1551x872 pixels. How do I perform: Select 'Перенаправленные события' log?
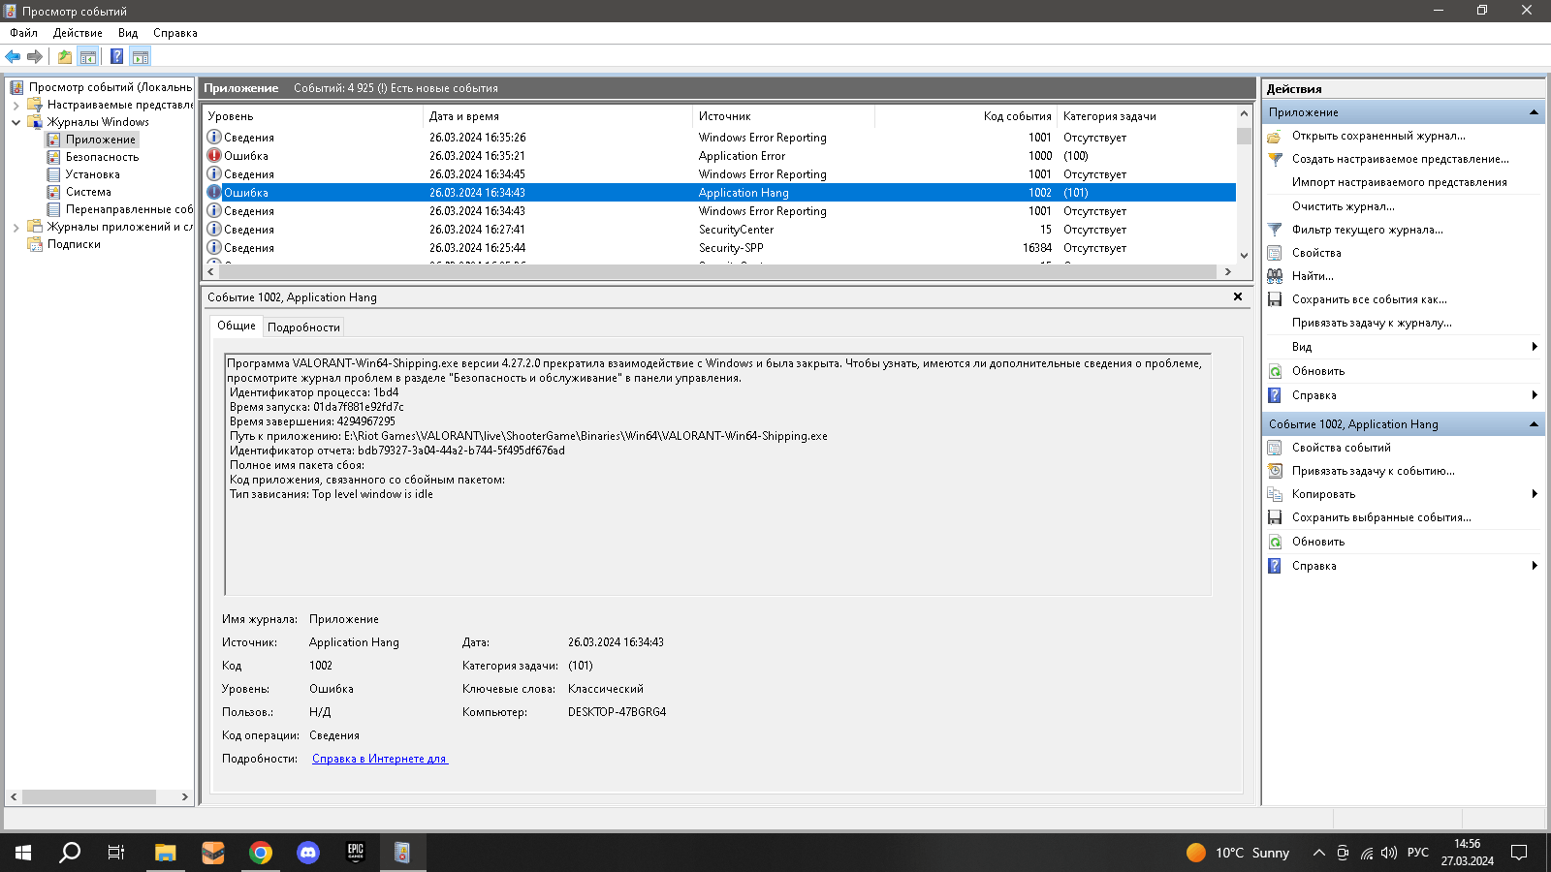[x=129, y=209]
